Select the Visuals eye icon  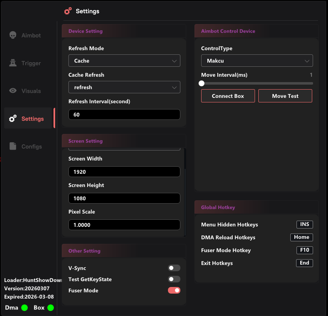click(13, 91)
